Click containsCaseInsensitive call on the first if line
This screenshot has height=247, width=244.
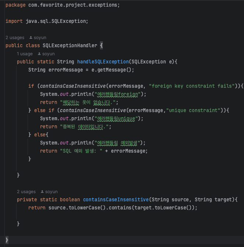click(x=73, y=86)
